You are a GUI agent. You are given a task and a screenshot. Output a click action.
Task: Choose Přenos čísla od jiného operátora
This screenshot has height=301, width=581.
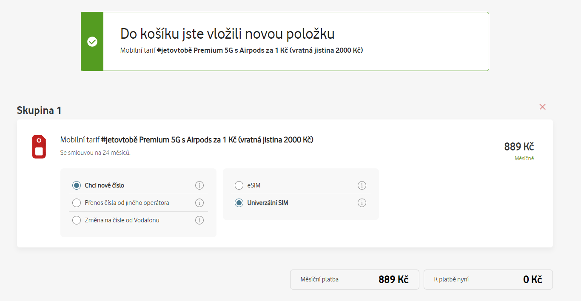pos(77,203)
